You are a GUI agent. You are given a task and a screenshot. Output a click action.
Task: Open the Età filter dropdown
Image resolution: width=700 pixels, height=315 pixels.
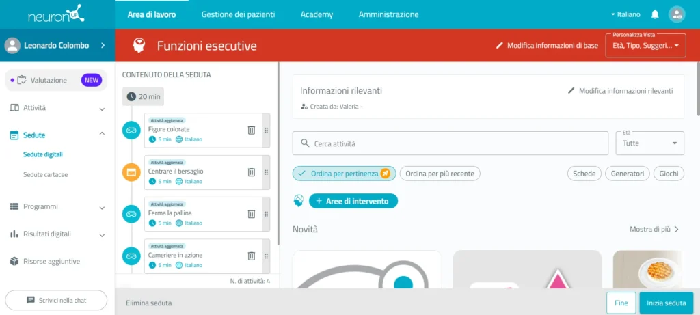pos(649,143)
